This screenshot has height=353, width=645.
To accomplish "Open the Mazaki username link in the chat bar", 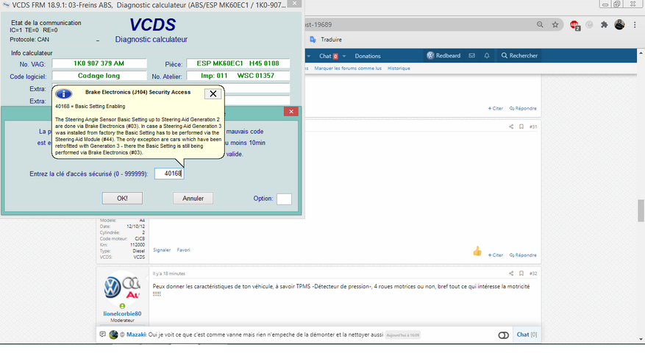I will (136, 335).
